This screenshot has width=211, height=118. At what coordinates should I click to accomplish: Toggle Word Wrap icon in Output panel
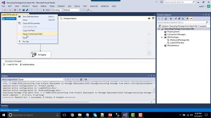click(x=86, y=79)
